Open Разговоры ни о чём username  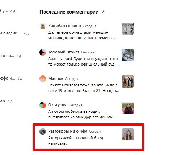[68, 131]
